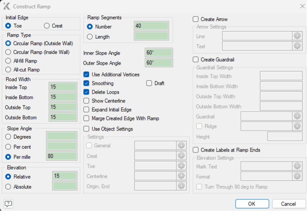Click the Centerline settings gear icon
This screenshot has height=211, width=307.
181,176
